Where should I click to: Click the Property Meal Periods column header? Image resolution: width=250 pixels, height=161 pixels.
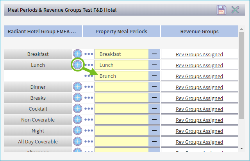121,31
